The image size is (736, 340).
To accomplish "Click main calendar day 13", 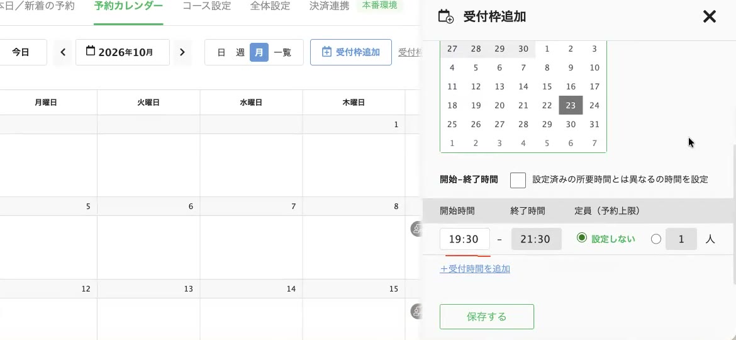I will click(188, 289).
